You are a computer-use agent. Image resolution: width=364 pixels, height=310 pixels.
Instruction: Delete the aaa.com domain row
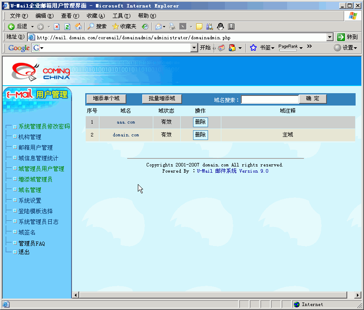(x=200, y=122)
